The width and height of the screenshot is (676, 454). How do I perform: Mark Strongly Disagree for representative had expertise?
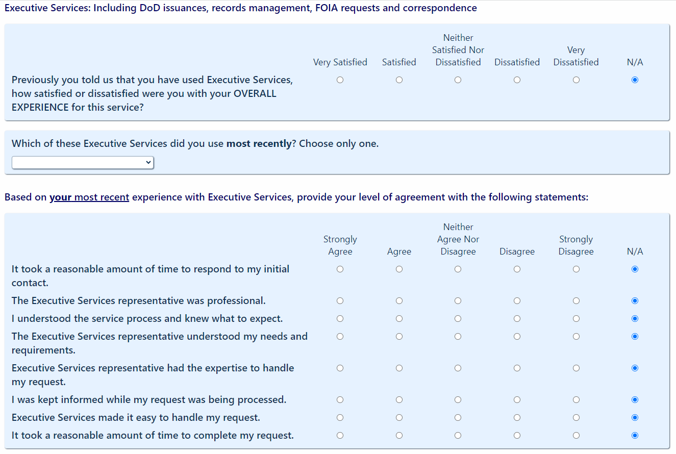tap(576, 368)
